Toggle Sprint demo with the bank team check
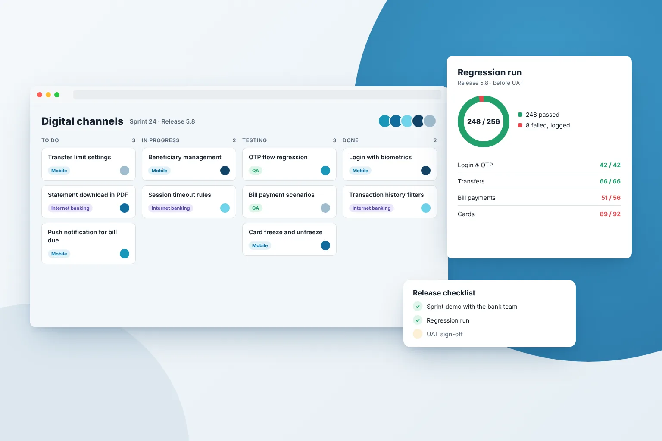 pos(418,306)
